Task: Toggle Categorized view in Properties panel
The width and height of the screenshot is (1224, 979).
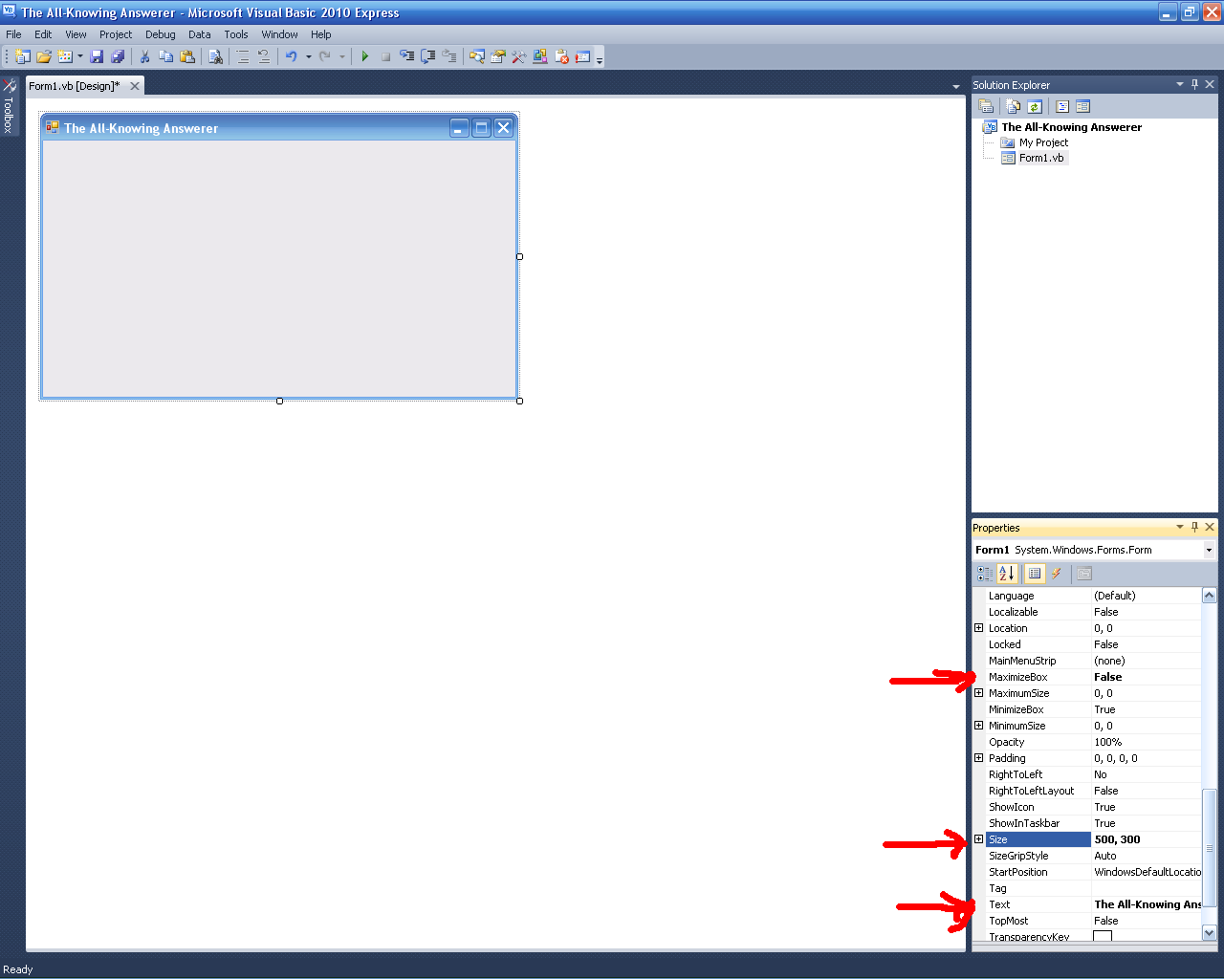Action: pos(984,574)
